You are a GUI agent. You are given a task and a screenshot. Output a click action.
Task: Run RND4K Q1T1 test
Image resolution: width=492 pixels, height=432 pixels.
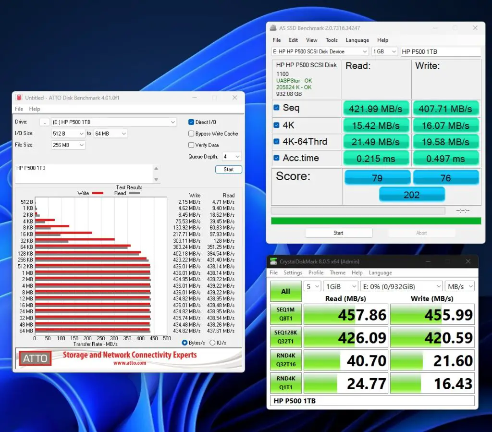[285, 383]
